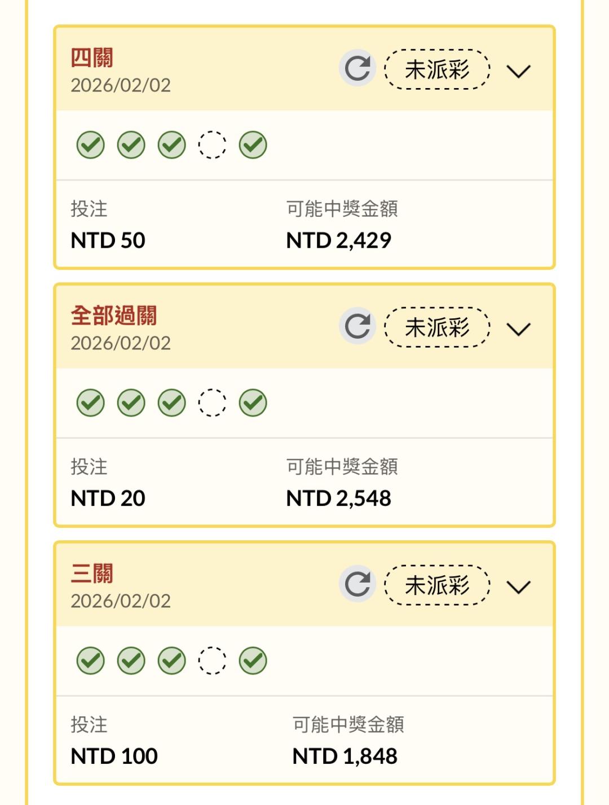Screen dimensions: 609x805
Task: Click first green checkmark in 四關 card
Action: (x=91, y=145)
